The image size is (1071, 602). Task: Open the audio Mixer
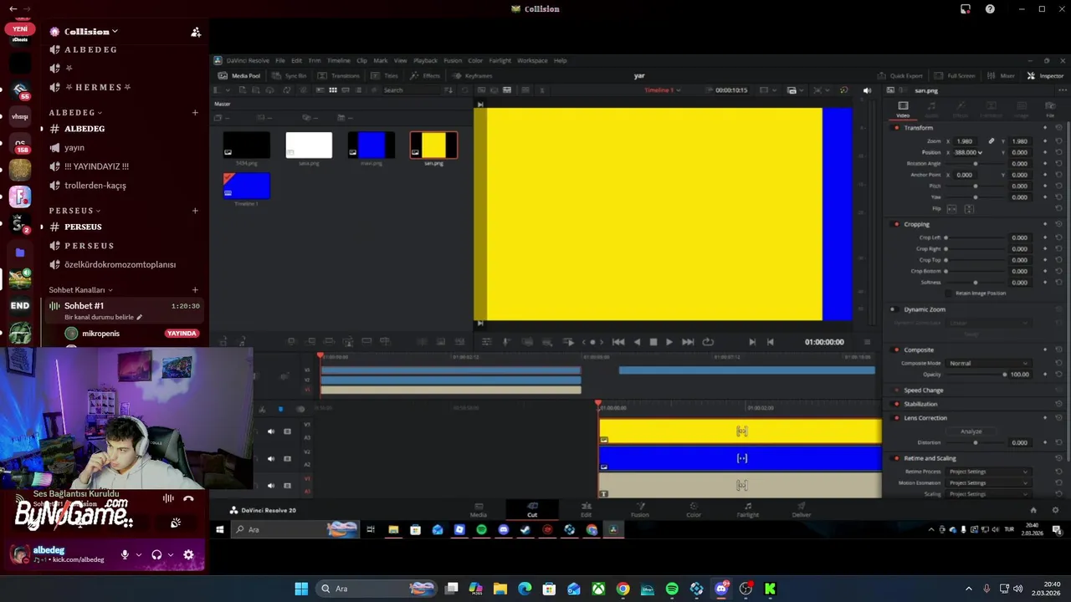tap(1002, 75)
